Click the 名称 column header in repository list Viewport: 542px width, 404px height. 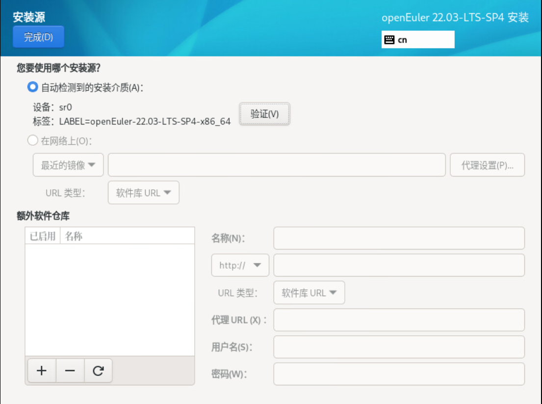pyautogui.click(x=74, y=235)
